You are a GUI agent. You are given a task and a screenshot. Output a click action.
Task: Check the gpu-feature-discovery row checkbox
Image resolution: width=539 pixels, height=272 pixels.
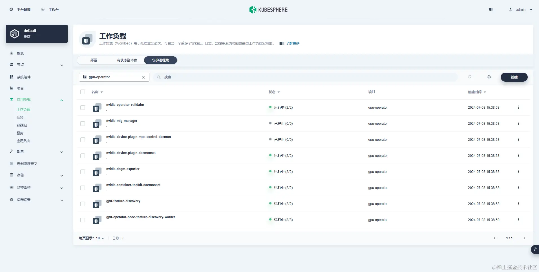83,204
